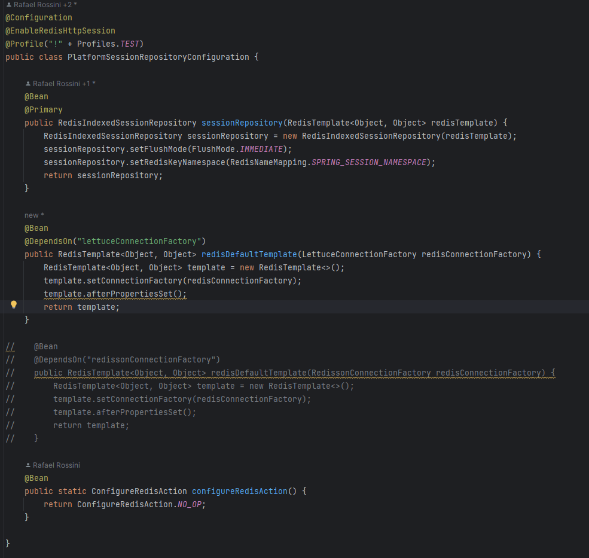
Task: Select the author icon above configureRedisAction bean
Action: pos(27,465)
